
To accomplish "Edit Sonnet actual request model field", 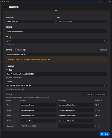I will pos(76,105).
